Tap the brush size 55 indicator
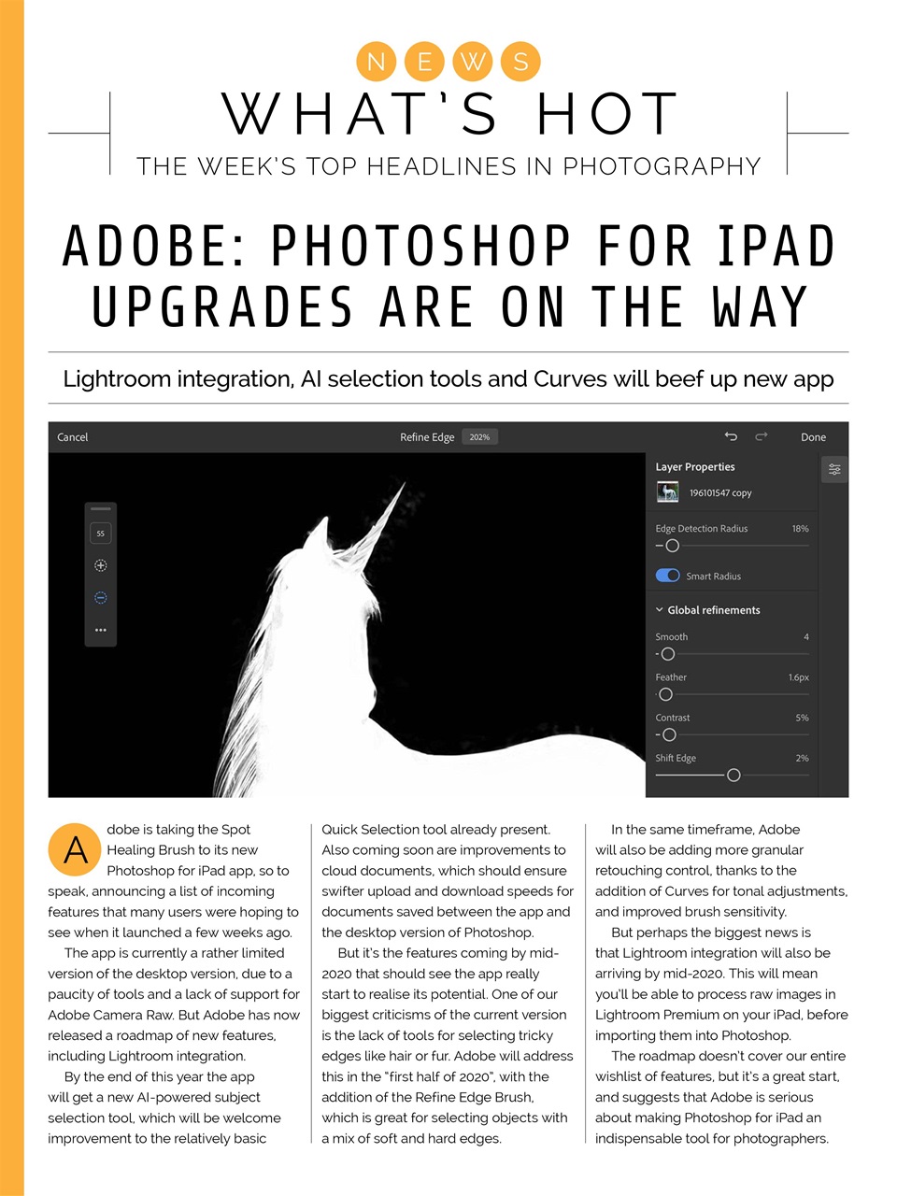897x1196 pixels. (x=100, y=533)
